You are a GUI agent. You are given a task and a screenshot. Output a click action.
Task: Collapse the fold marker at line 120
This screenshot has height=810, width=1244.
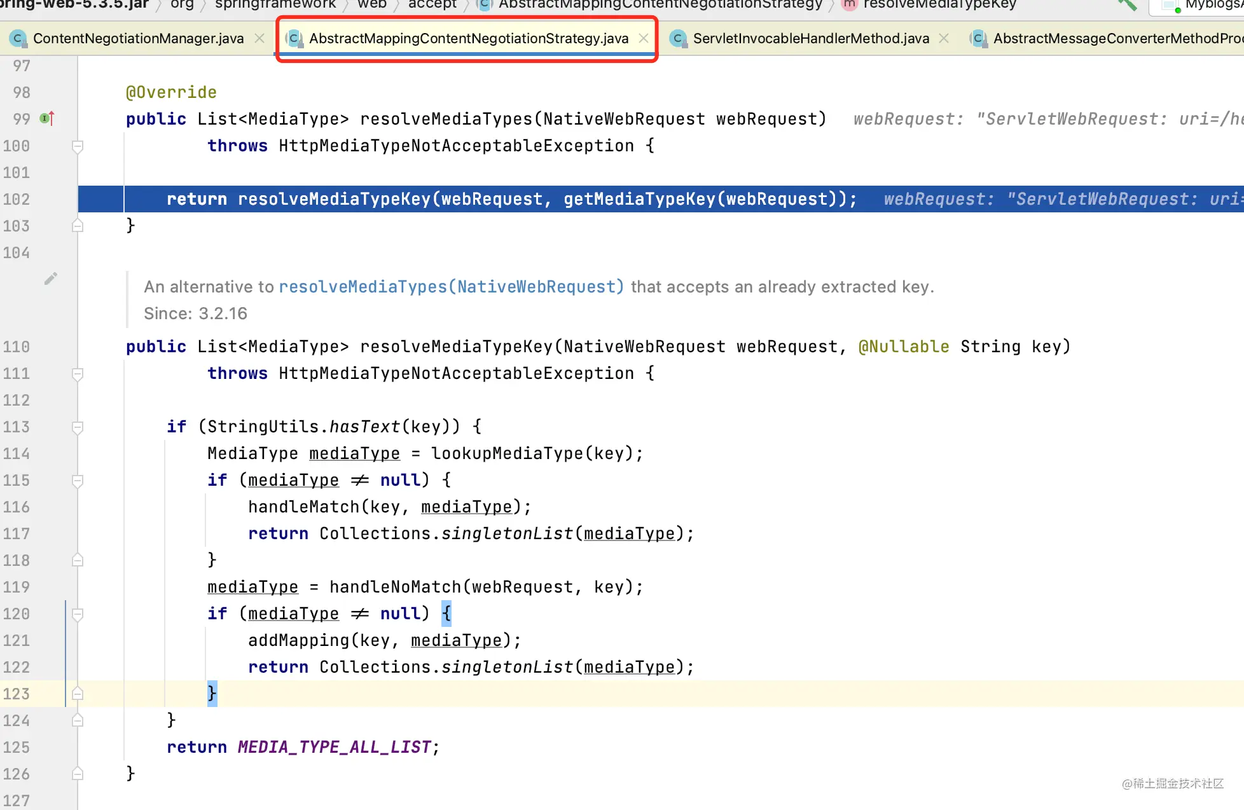pyautogui.click(x=78, y=614)
